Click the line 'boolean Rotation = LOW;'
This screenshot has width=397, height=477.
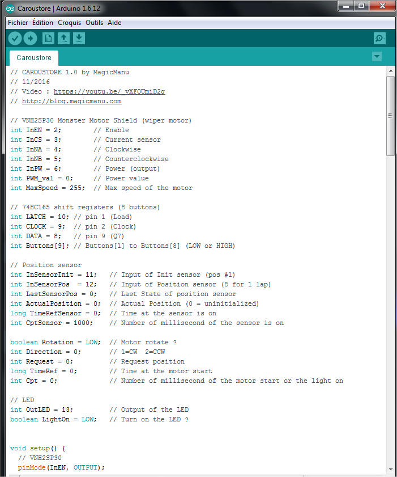(56, 342)
